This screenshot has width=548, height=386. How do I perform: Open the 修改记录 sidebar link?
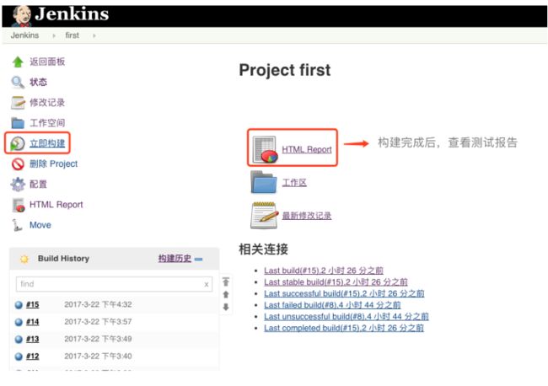click(x=47, y=102)
